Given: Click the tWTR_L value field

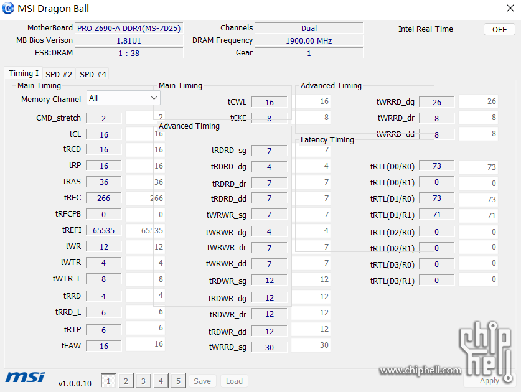Looking at the screenshot, I should (104, 279).
